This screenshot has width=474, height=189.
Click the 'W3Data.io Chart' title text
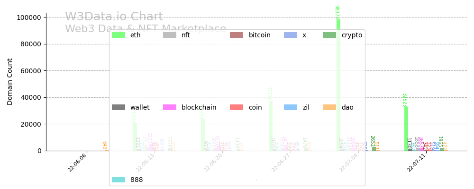[114, 17]
